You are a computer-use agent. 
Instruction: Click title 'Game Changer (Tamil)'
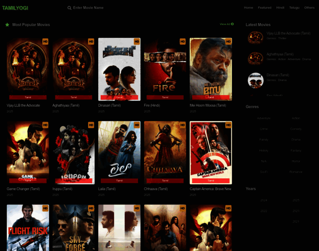pos(23,189)
